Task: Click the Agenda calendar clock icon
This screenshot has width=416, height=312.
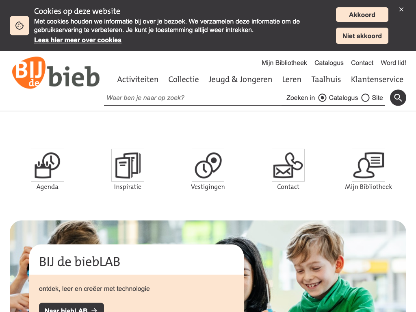Action: (x=48, y=165)
